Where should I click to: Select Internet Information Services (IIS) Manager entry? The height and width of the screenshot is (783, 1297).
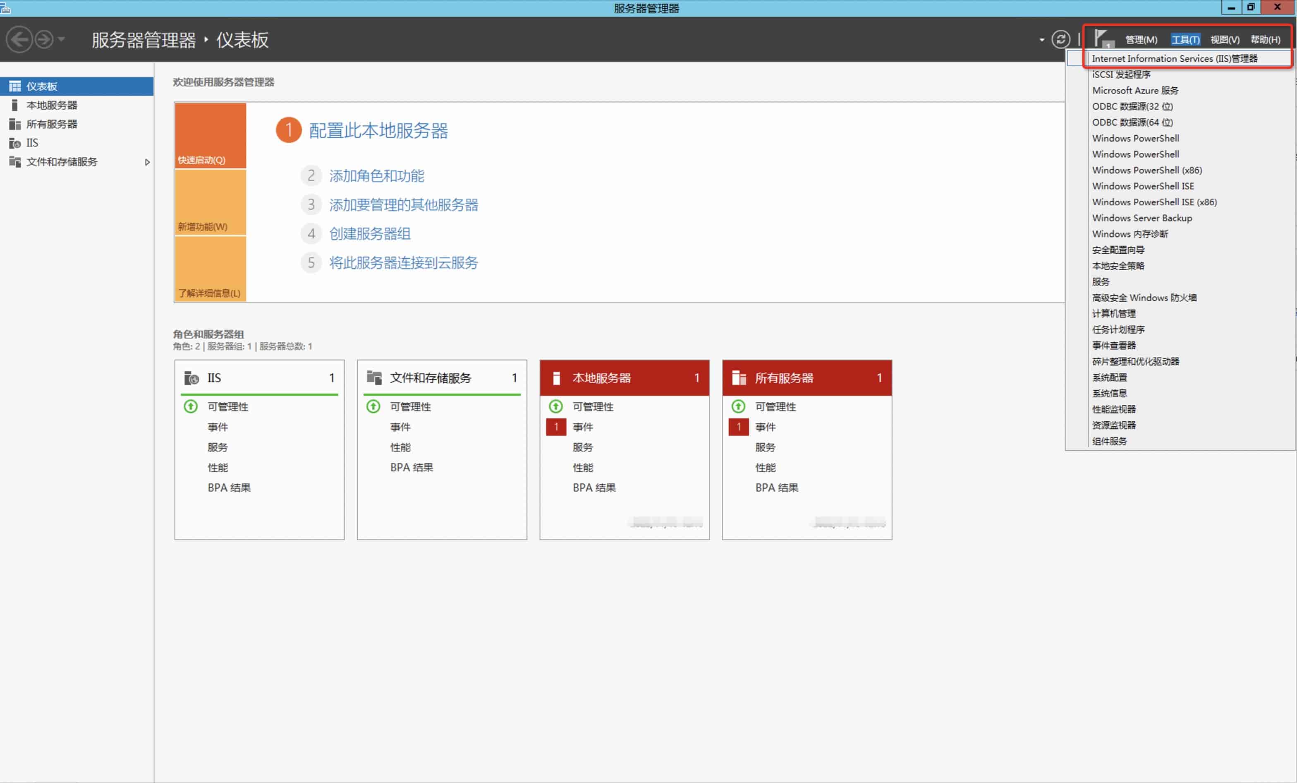coord(1174,58)
